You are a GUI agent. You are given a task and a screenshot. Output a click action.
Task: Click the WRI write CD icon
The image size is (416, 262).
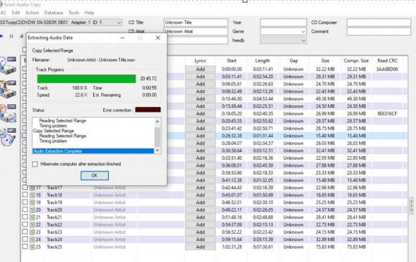(x=9, y=135)
